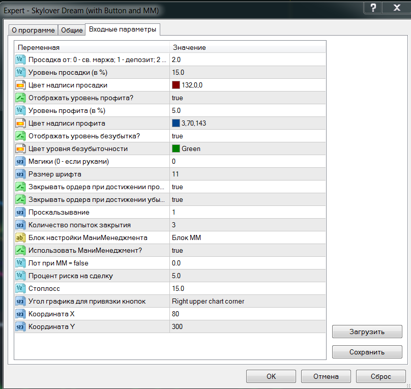Edit the 'Уровень просадки' value 15.0
This screenshot has width=411, height=389.
(247, 72)
